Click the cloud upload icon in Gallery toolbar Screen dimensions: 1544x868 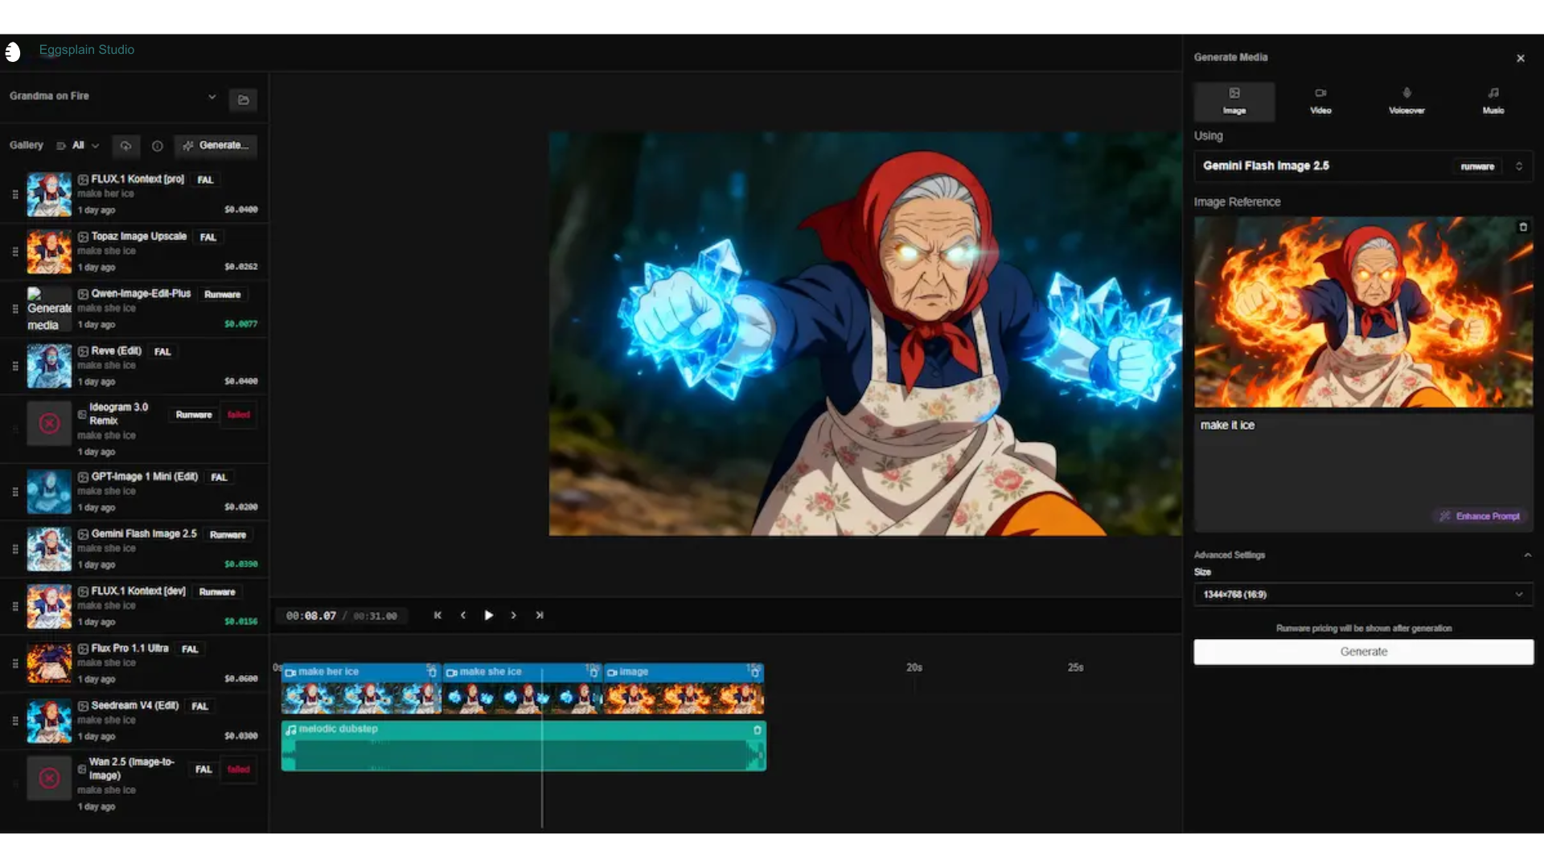pos(125,146)
